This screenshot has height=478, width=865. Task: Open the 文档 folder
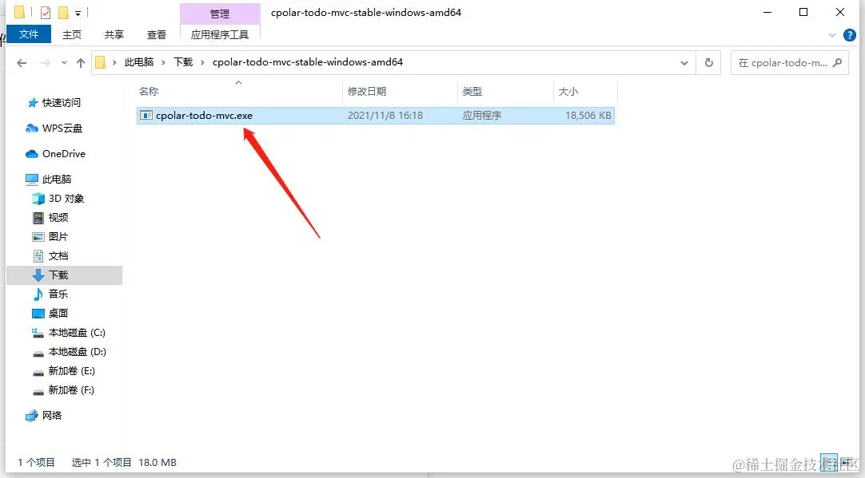58,255
